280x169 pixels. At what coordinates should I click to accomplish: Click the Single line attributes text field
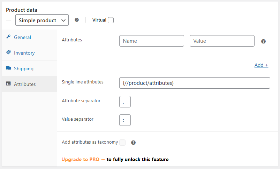[194, 83]
